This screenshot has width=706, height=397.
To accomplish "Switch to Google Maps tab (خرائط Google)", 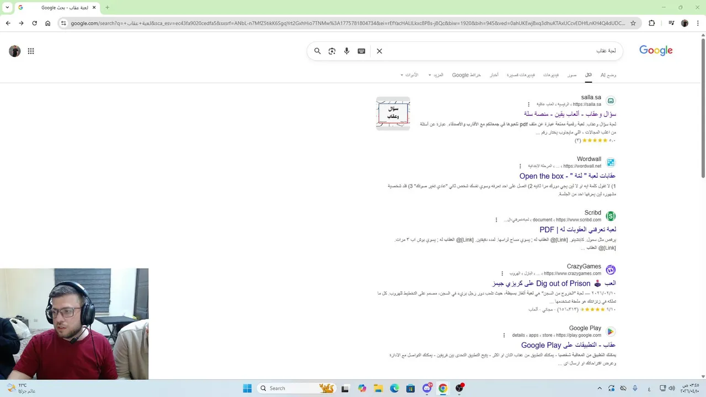I will pyautogui.click(x=467, y=74).
